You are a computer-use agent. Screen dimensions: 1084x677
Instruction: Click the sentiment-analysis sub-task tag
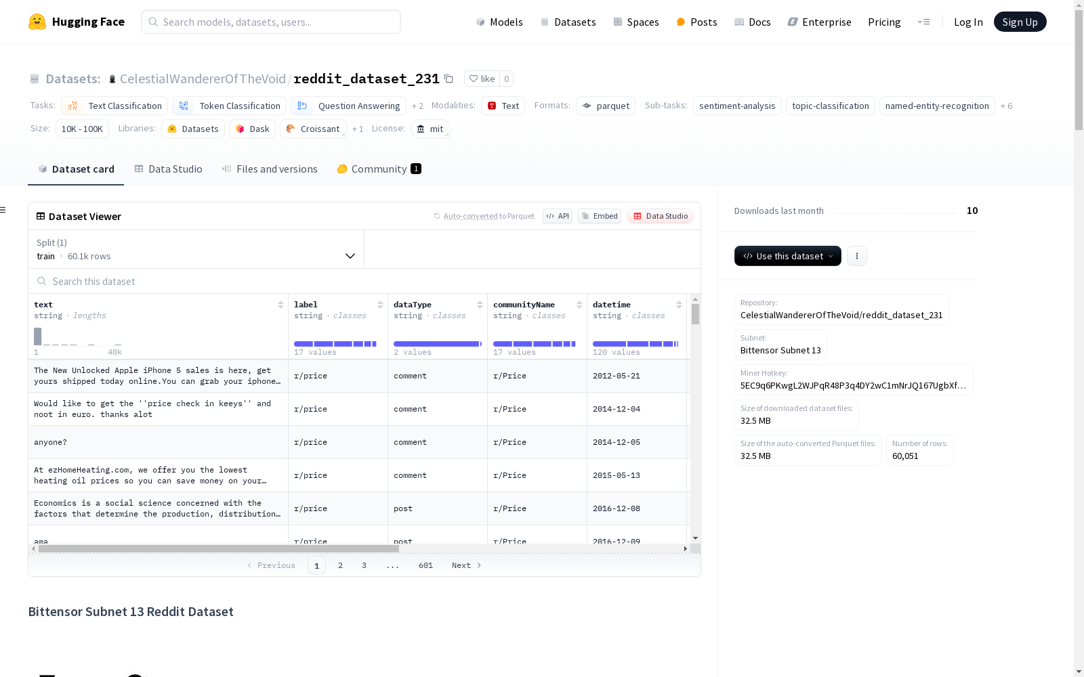[x=737, y=106]
